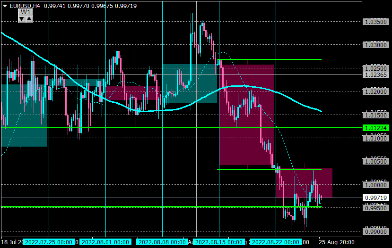Viewport: 392px width, 248px height.
Task: Click the W1 timeframe button
Action: pos(26,12)
